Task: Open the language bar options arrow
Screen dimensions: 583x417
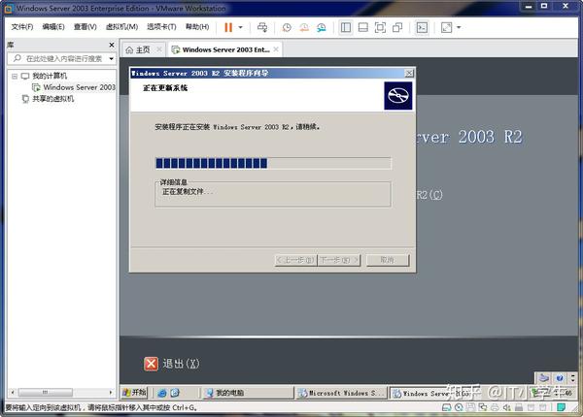Action: tap(572, 378)
